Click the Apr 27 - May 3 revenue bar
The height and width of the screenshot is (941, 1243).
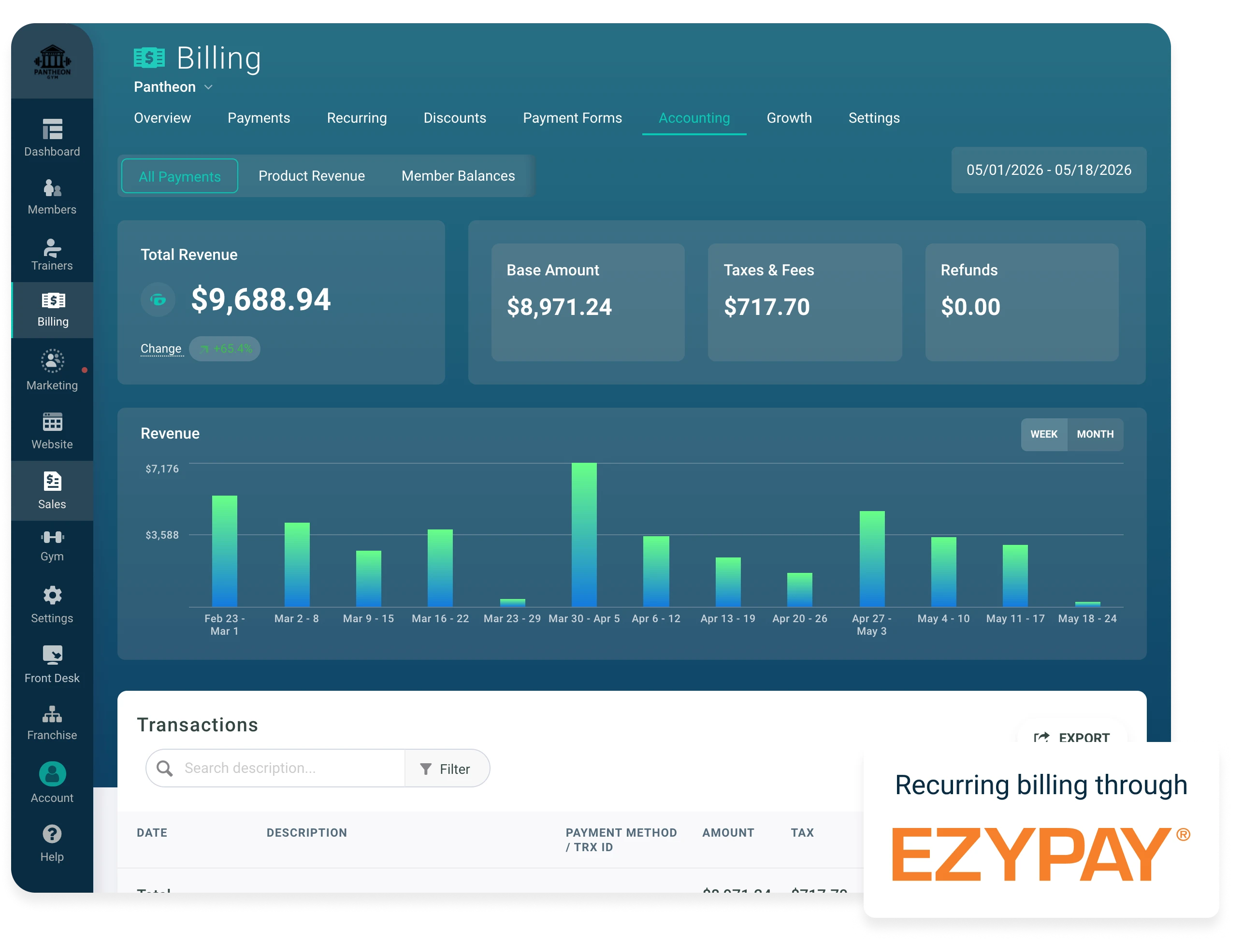pos(872,559)
